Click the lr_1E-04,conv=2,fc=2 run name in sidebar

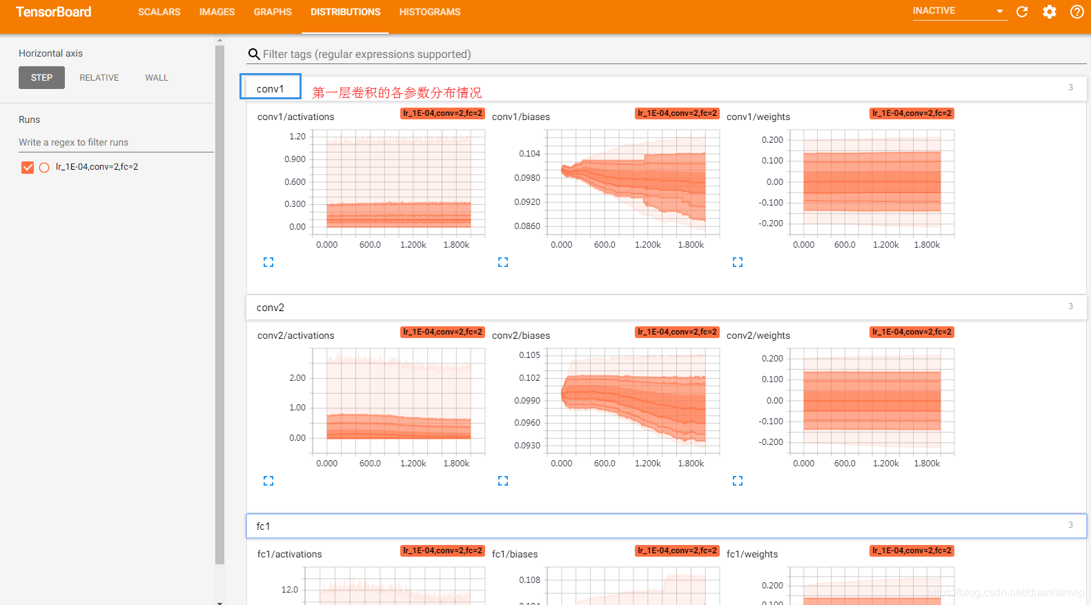point(97,167)
